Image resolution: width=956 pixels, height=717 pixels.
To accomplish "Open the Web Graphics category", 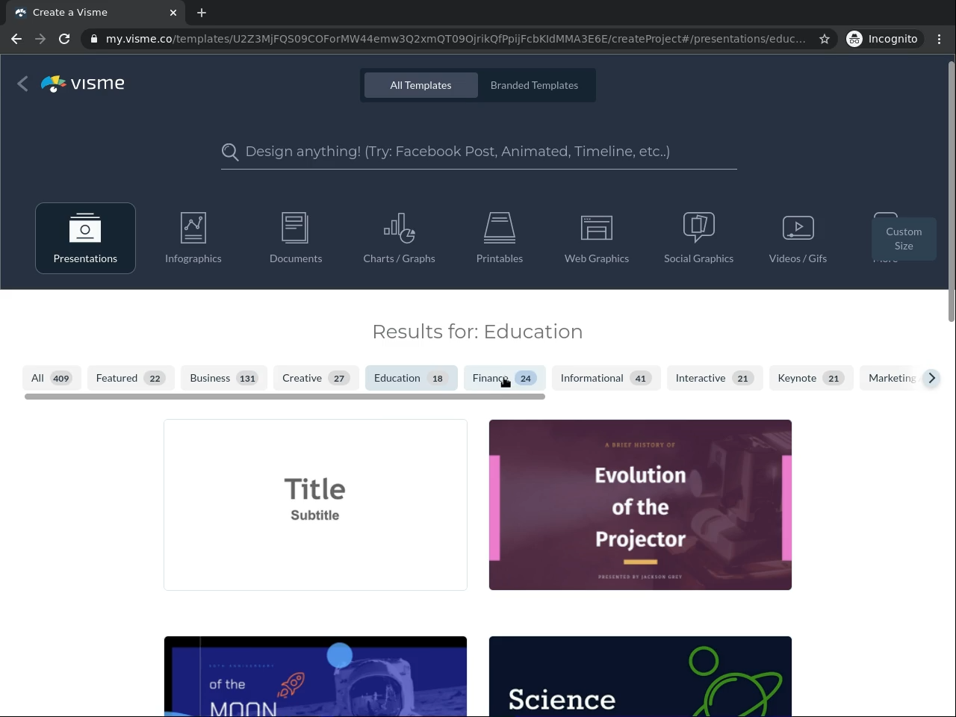I will coord(597,238).
